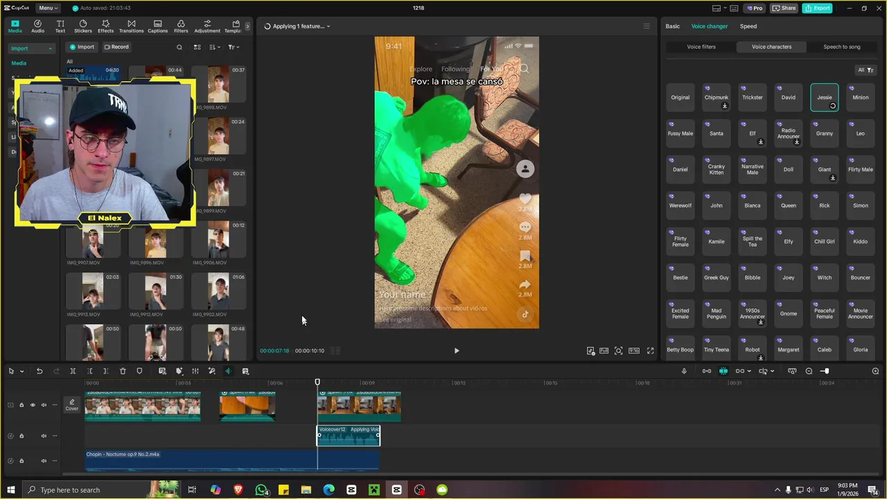Start voiceover recording with microphone icon
887x499 pixels.
[684, 371]
